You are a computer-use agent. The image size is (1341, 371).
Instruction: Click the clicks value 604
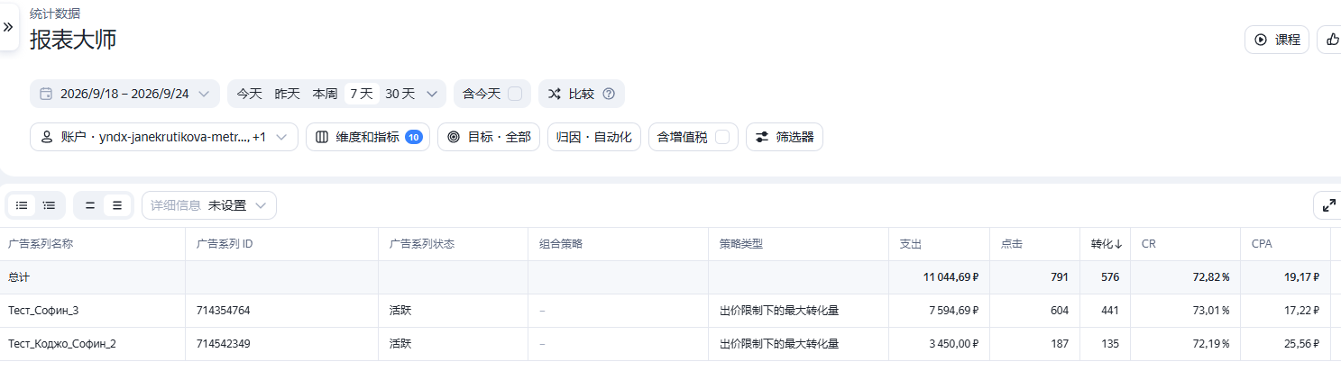tap(1060, 311)
